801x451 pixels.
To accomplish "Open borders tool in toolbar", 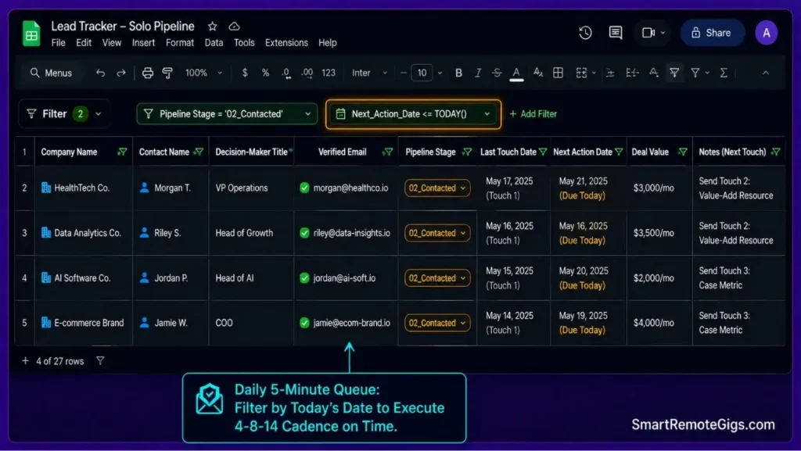I will pos(558,73).
